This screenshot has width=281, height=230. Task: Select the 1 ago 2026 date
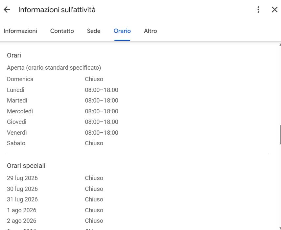tap(21, 210)
